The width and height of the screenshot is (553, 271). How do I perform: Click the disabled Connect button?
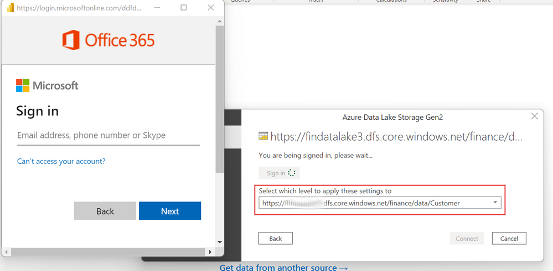(x=467, y=238)
